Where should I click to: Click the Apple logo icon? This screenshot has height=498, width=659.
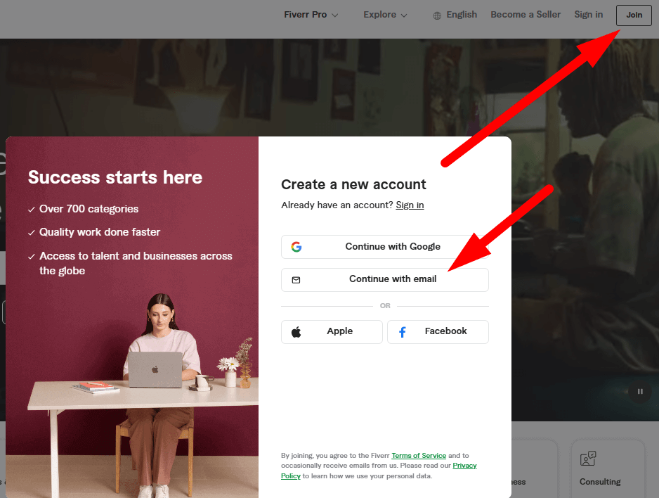tap(296, 332)
